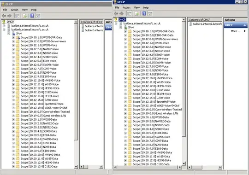Open Action menu in left DHCP window
The width and height of the screenshot is (249, 175).
(15, 10)
